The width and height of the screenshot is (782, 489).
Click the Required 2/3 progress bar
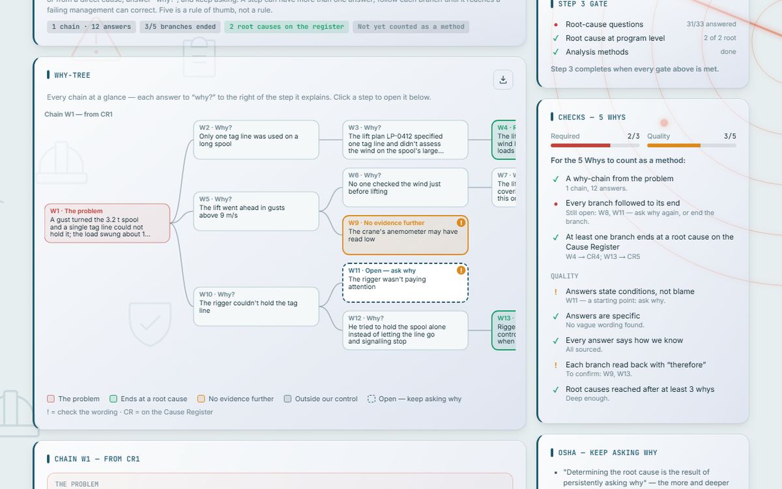595,145
